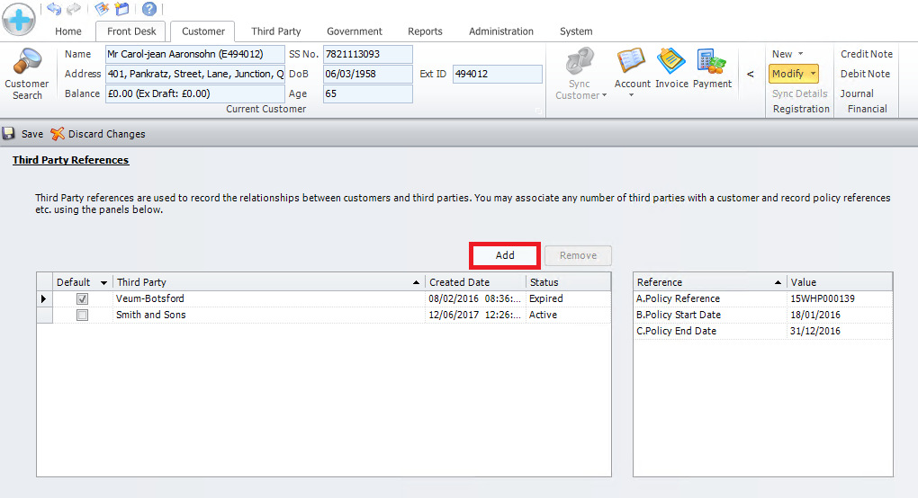Click the Name field of current customer

coord(194,54)
